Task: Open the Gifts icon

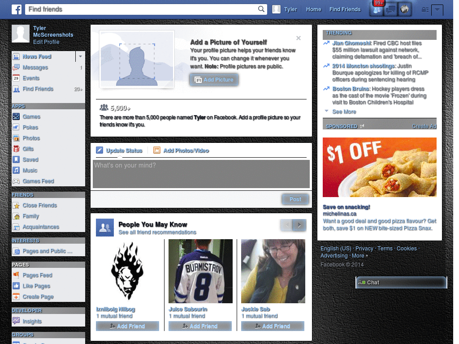Action: (16, 149)
